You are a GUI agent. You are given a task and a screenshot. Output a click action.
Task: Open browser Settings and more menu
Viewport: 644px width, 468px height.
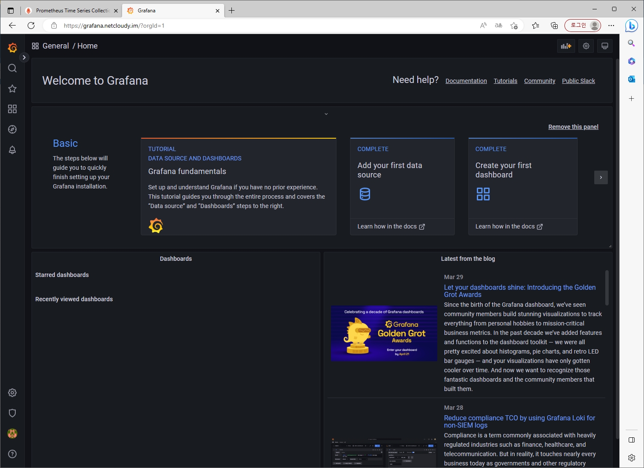(x=611, y=26)
